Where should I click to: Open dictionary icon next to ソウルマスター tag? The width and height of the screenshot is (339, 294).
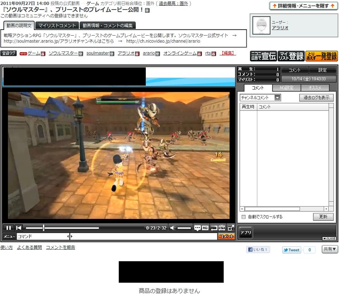81,54
